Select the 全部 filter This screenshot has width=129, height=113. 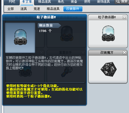11,9
